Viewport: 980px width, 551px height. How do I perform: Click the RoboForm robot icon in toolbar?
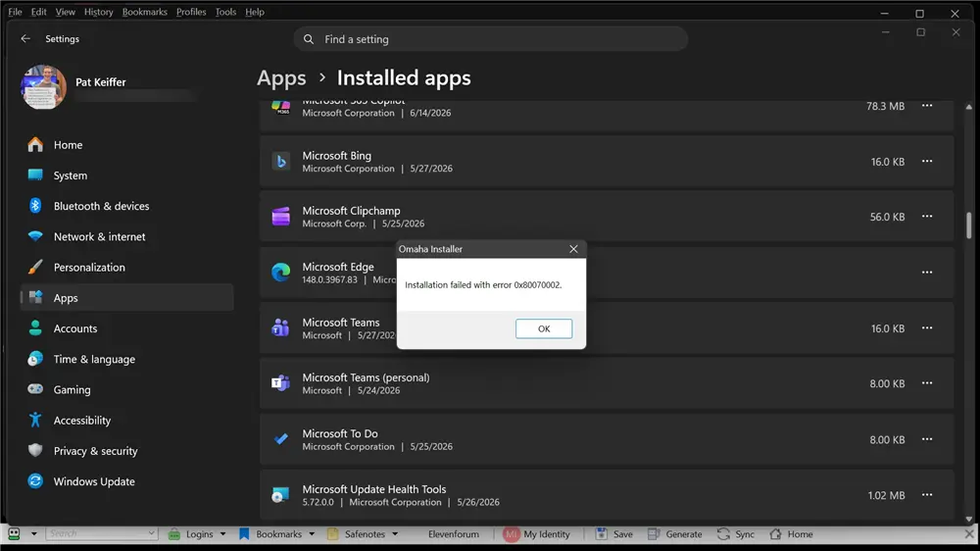[14, 533]
